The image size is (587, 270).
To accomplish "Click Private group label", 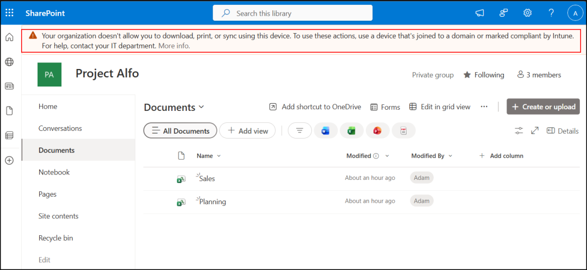I will click(433, 75).
